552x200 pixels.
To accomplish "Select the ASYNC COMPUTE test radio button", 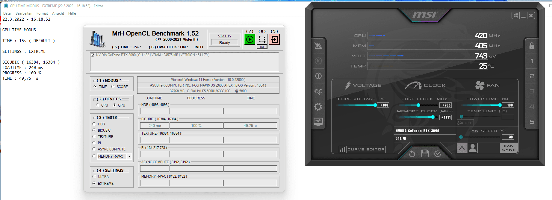I will click(x=94, y=149).
